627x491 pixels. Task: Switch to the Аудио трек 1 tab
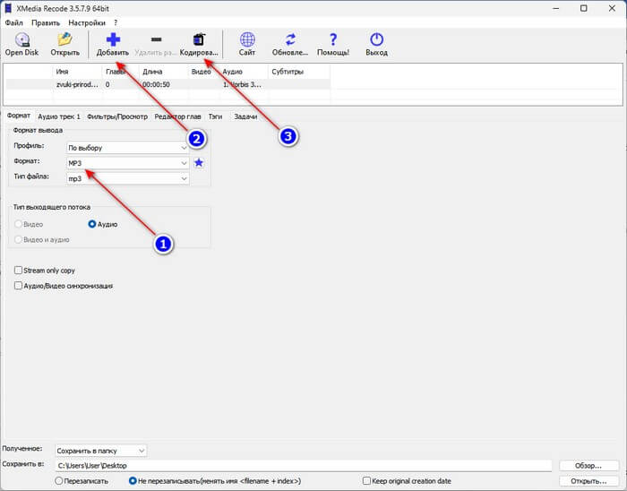pyautogui.click(x=59, y=116)
